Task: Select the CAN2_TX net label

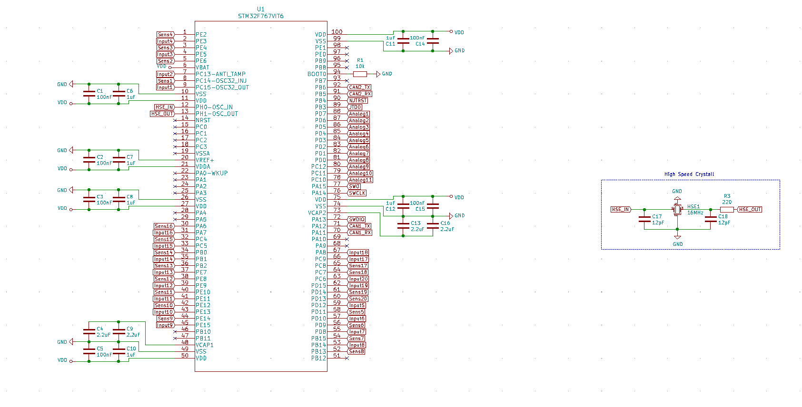Action: [359, 87]
